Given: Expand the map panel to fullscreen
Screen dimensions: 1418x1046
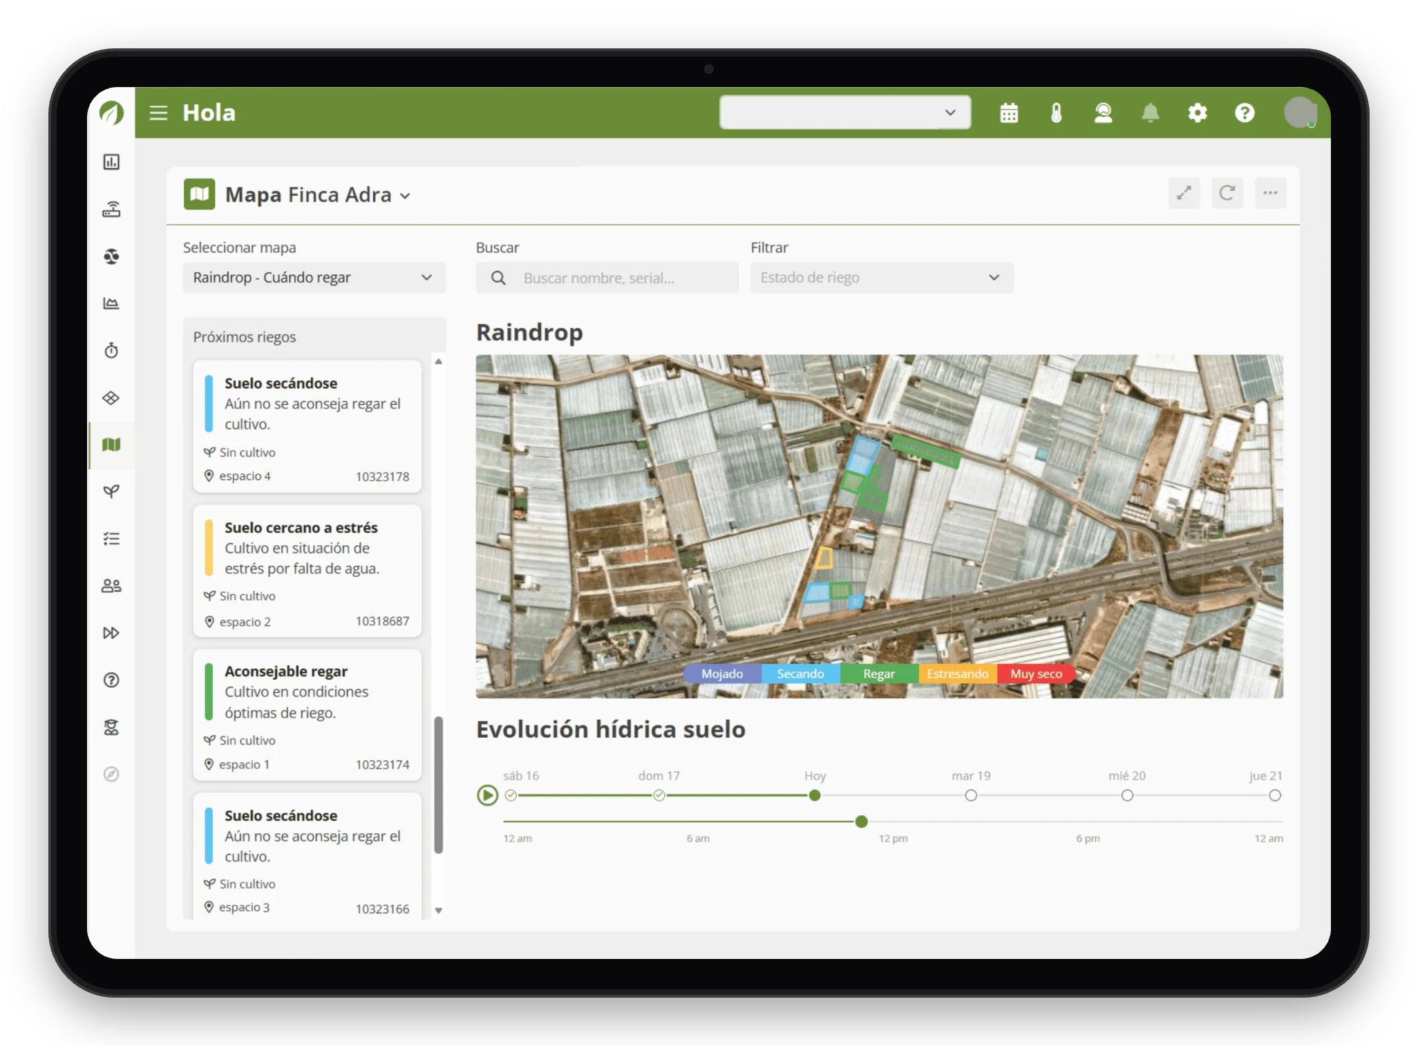Looking at the screenshot, I should click(x=1184, y=193).
